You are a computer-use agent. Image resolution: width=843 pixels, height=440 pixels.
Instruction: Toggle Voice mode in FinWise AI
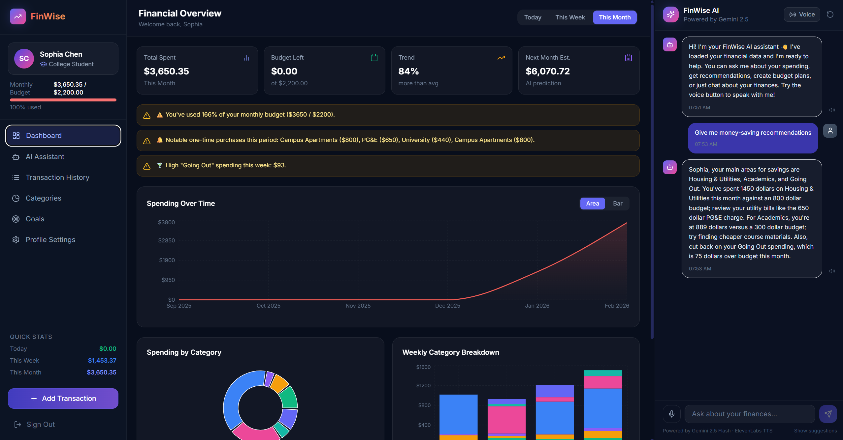pos(802,14)
